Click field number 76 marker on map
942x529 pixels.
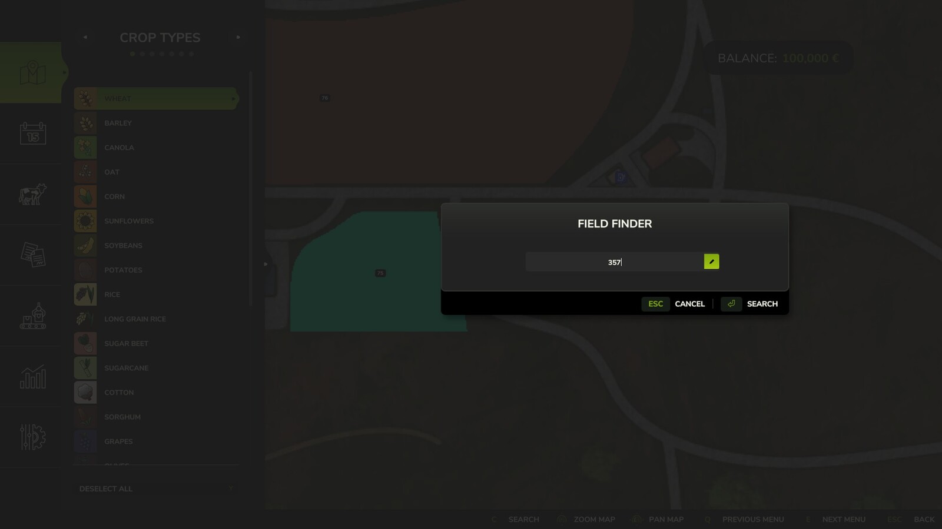324,98
